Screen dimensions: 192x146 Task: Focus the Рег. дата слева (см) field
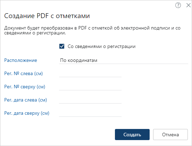point(90,100)
